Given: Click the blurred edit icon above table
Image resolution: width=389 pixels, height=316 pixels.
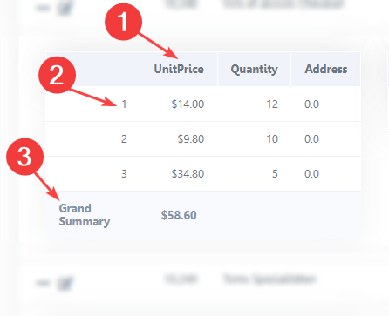Looking at the screenshot, I should (x=65, y=8).
